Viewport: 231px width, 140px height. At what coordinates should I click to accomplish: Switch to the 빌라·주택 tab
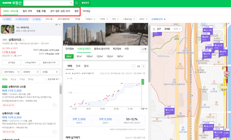coord(27,11)
